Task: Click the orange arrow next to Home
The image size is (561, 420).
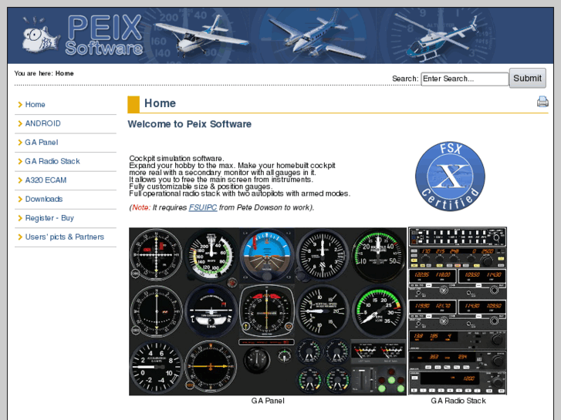Action: tap(20, 105)
